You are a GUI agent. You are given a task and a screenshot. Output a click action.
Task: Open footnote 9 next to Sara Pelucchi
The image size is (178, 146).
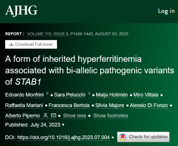pos(89,94)
